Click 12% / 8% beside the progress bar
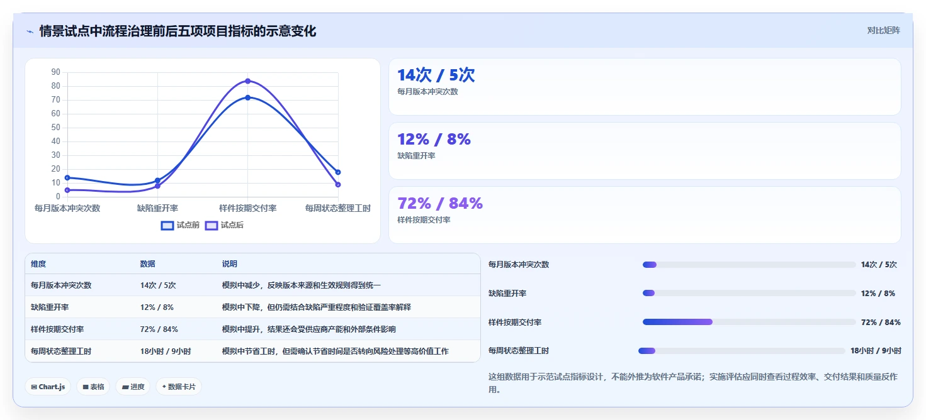Viewport: 926px width, 420px height. 878,294
